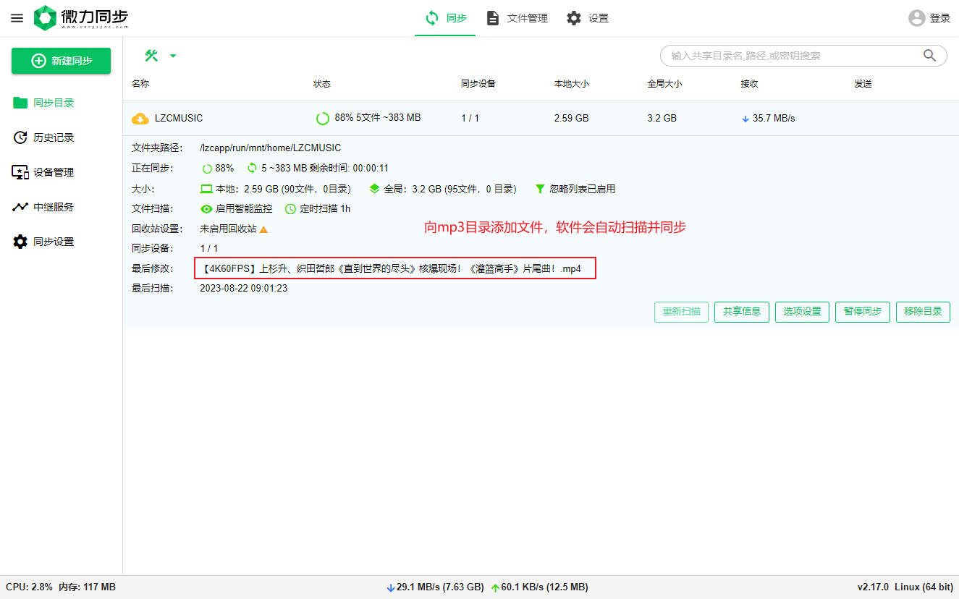Open the 设置 tab

587,18
